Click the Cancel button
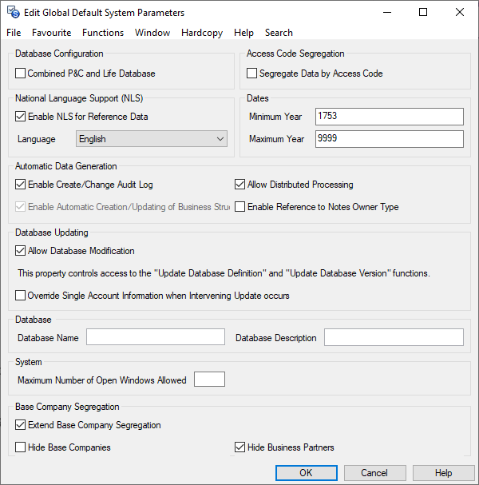 point(374,473)
